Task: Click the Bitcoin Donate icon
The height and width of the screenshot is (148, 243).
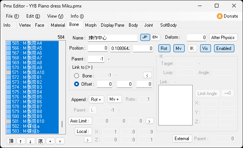Action: (219, 16)
